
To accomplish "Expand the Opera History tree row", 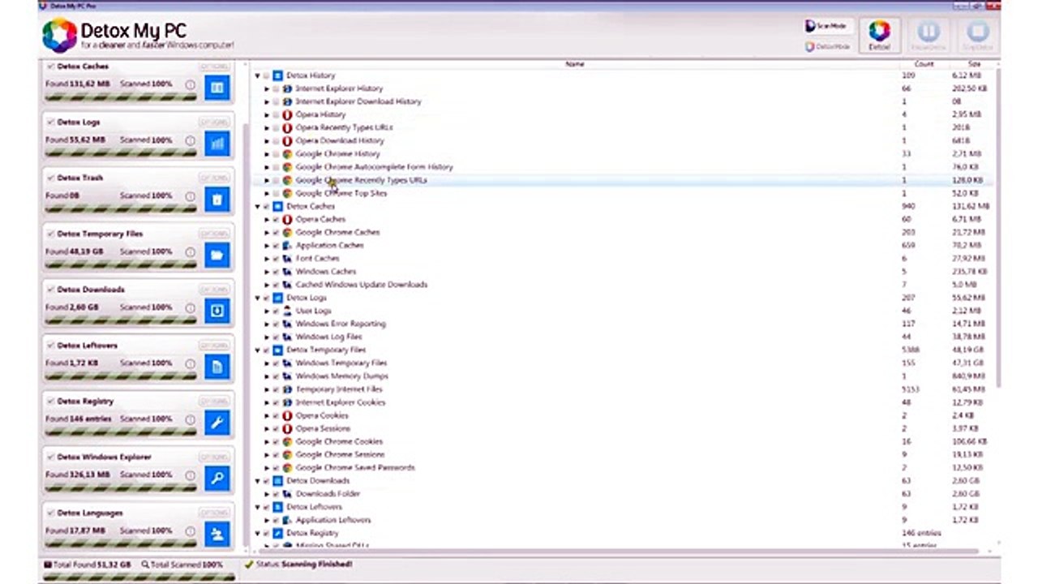I will coord(267,114).
